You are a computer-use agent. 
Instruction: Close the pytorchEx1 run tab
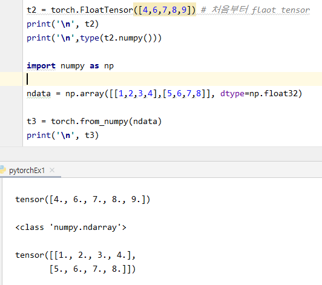52,170
